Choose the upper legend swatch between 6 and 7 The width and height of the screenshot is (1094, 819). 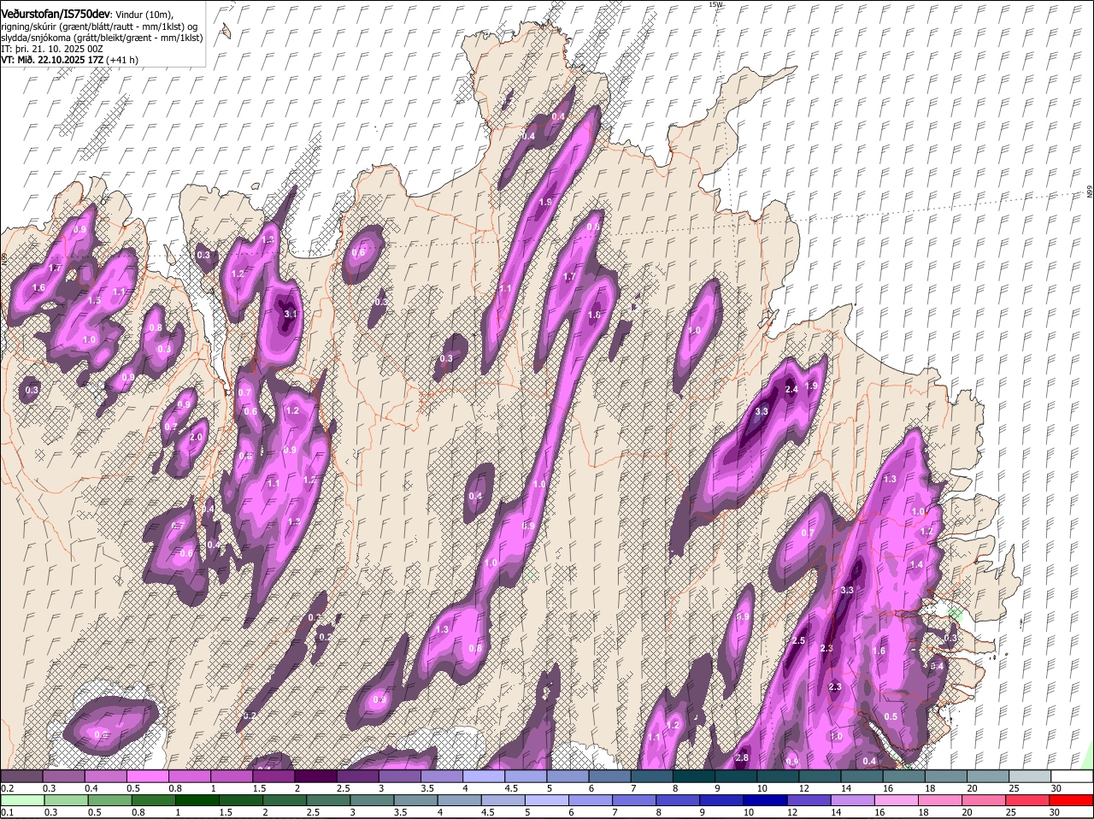(x=609, y=775)
